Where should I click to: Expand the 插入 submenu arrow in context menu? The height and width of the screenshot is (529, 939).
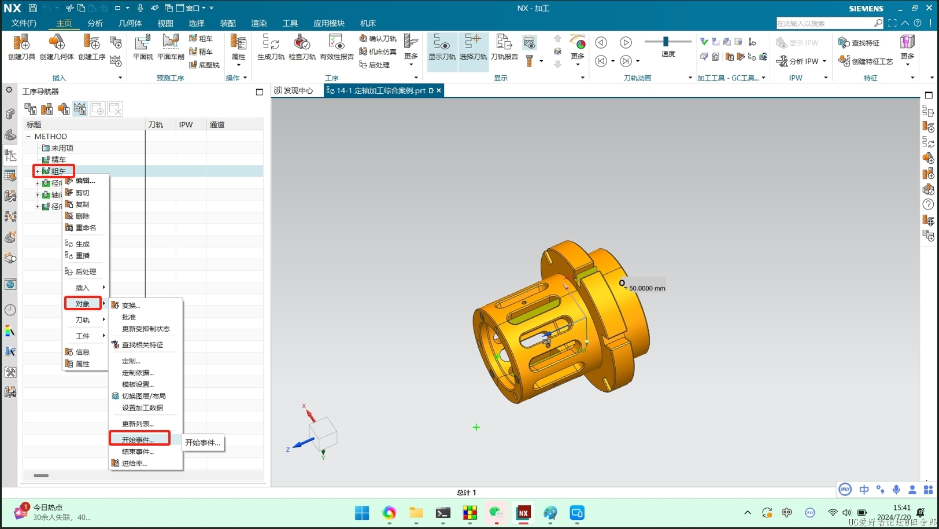click(103, 288)
